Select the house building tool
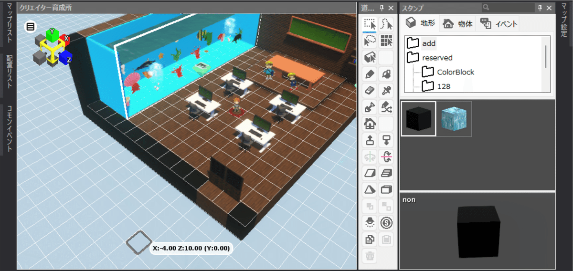573x271 pixels. [370, 124]
